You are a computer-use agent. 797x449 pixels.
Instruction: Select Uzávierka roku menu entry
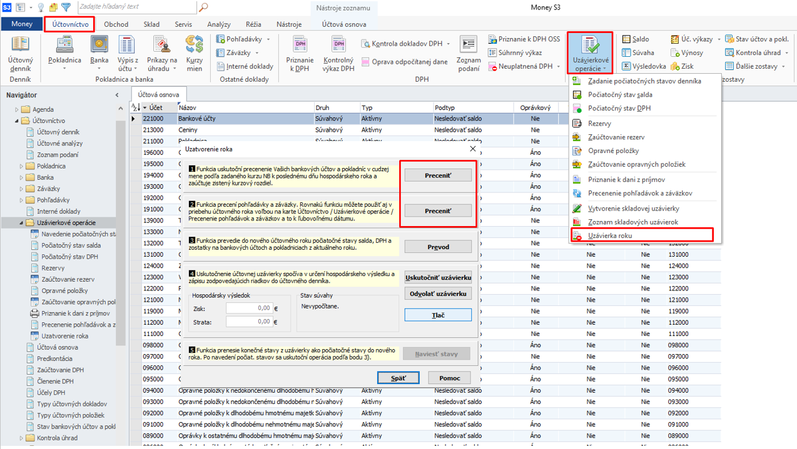610,235
